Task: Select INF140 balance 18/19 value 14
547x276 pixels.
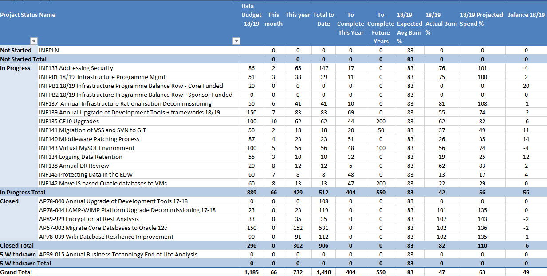Action: pos(526,139)
